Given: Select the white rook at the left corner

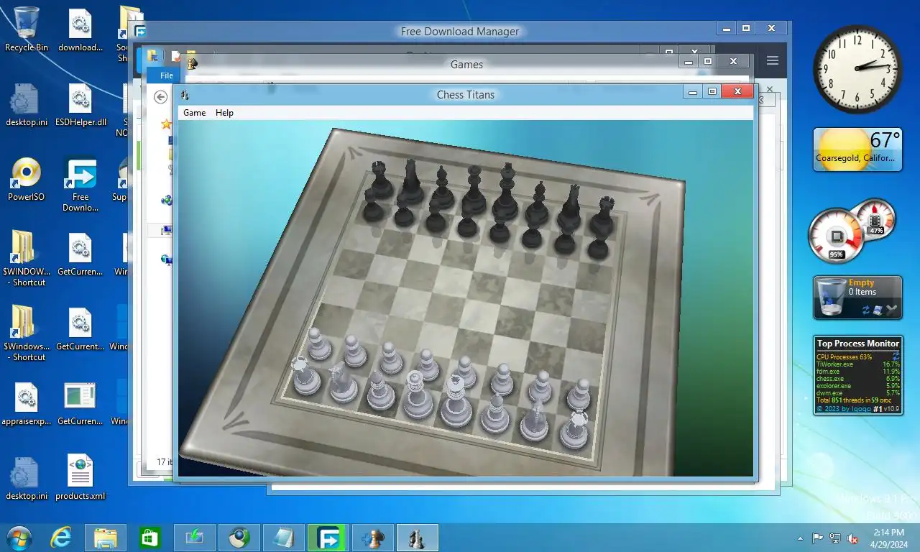Looking at the screenshot, I should pos(305,374).
